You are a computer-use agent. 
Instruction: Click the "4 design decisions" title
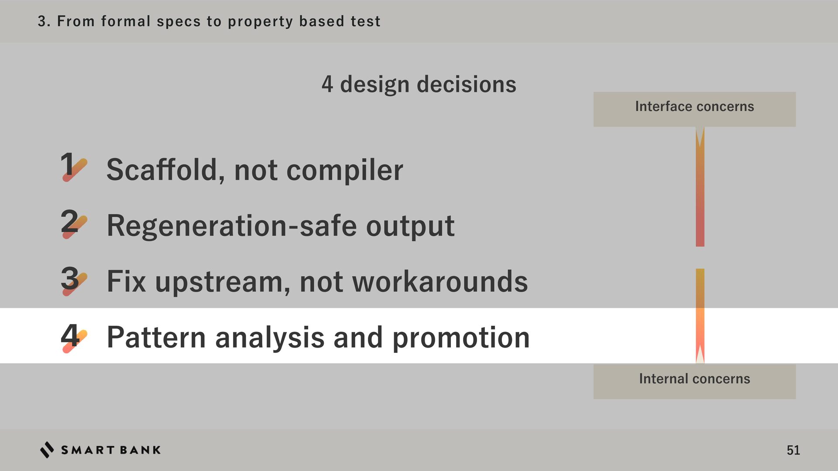[419, 84]
